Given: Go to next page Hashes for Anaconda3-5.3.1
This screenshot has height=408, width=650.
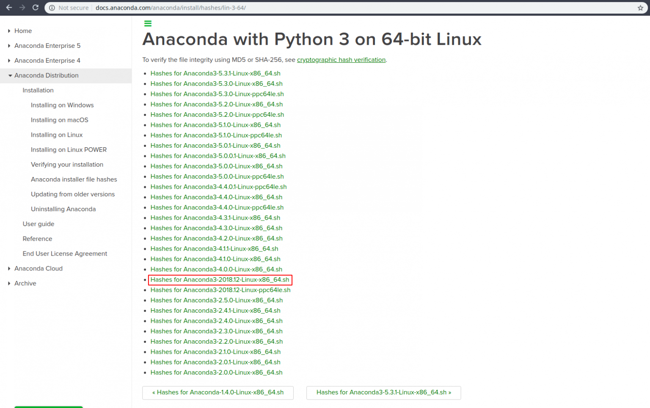Looking at the screenshot, I should pos(383,392).
